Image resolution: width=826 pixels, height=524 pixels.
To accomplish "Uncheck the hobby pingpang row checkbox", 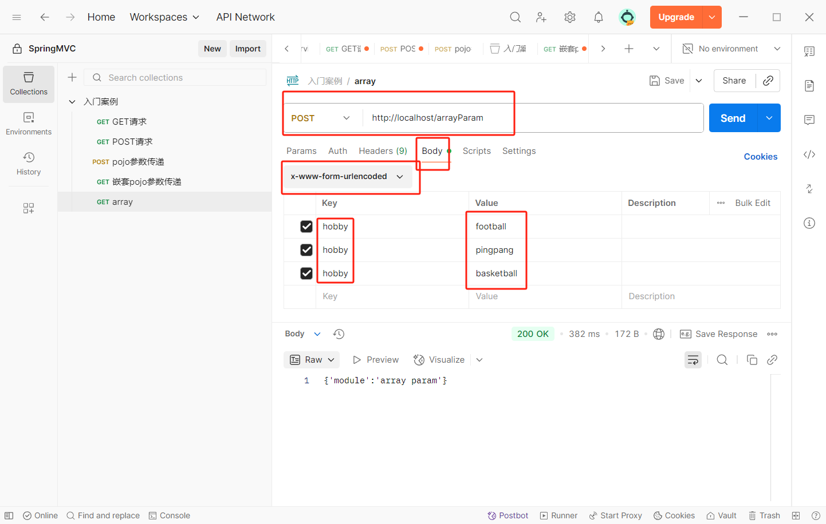I will point(306,250).
